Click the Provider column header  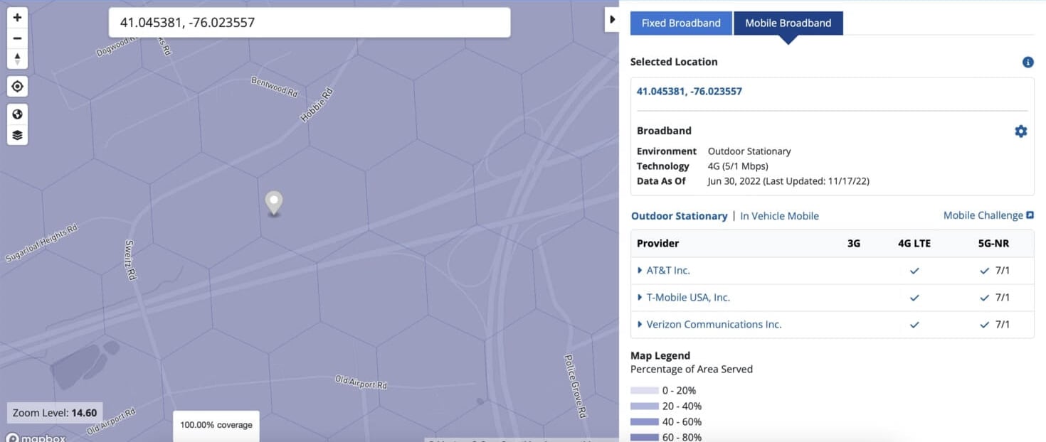point(658,244)
